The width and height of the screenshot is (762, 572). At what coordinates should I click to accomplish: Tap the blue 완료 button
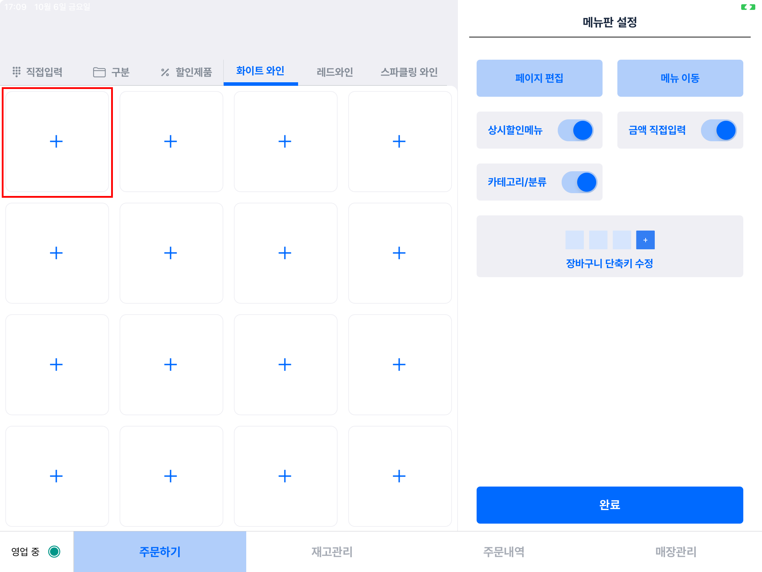click(x=610, y=505)
